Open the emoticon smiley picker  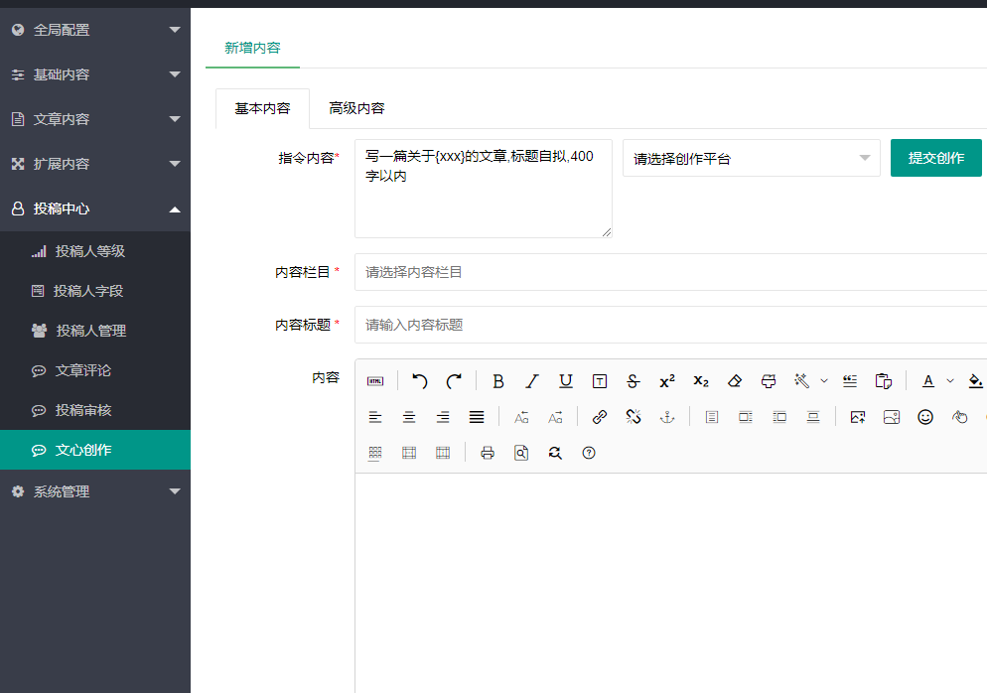[x=925, y=417]
